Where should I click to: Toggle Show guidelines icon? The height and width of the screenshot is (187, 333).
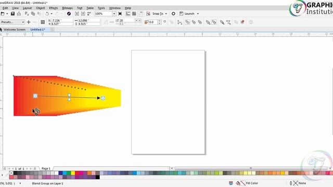140,14
